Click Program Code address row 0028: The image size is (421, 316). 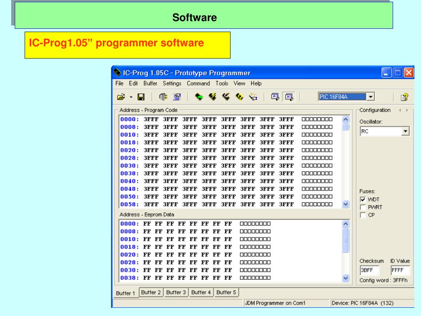coord(130,158)
